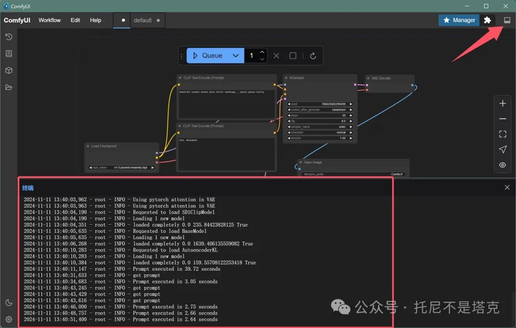This screenshot has height=328, width=516.
Task: Toggle the bottom panel visibility
Action: [x=507, y=20]
